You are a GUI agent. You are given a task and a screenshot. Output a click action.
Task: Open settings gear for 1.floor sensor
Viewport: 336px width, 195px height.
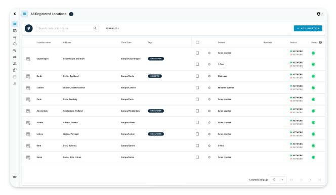tap(209, 64)
